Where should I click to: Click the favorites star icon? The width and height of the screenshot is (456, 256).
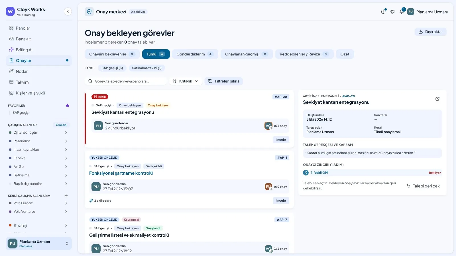tap(68, 106)
